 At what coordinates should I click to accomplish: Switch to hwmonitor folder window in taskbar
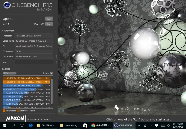click(x=69, y=125)
